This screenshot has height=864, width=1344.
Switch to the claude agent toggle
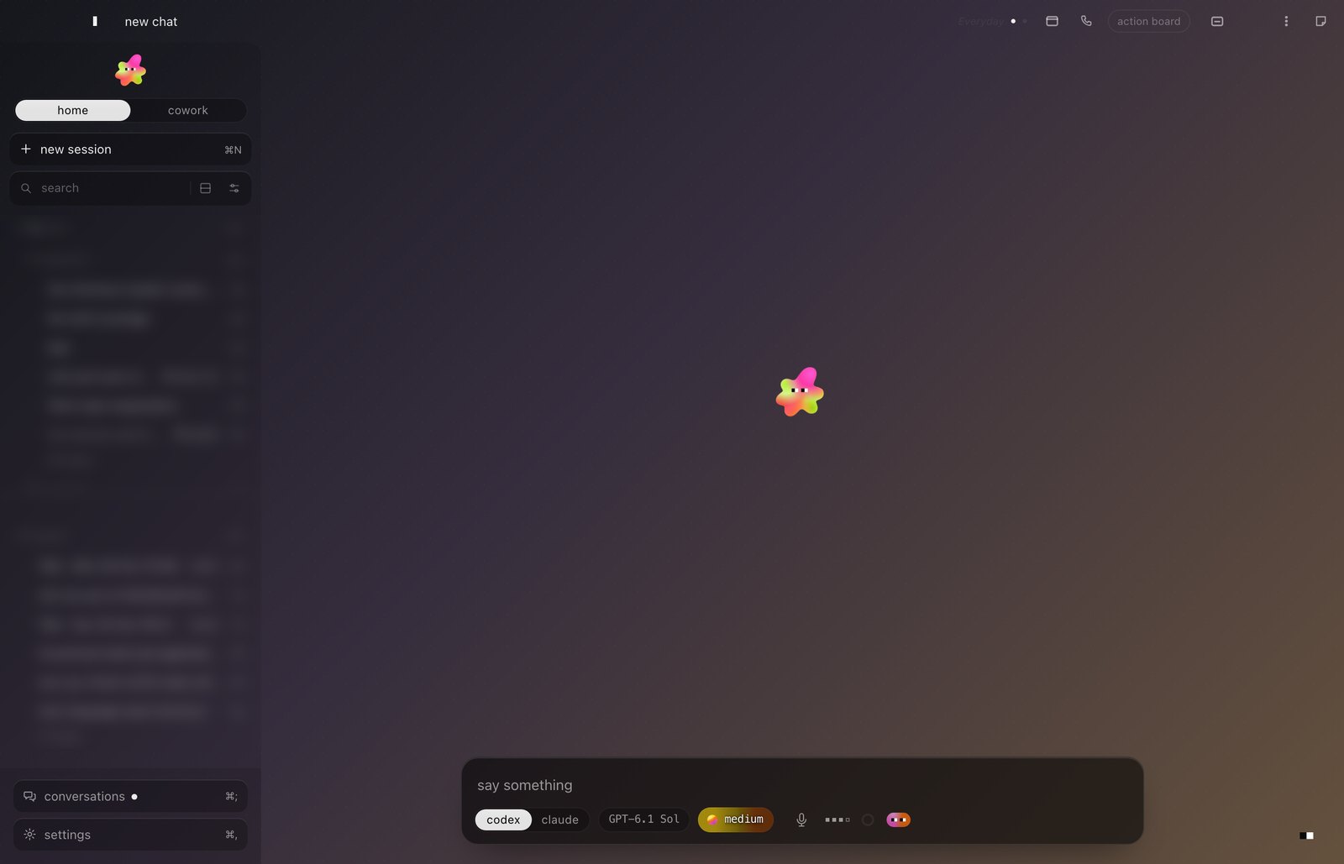pyautogui.click(x=559, y=819)
